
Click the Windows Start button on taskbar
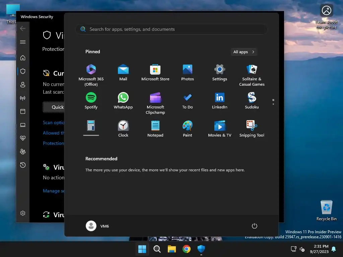(x=142, y=249)
